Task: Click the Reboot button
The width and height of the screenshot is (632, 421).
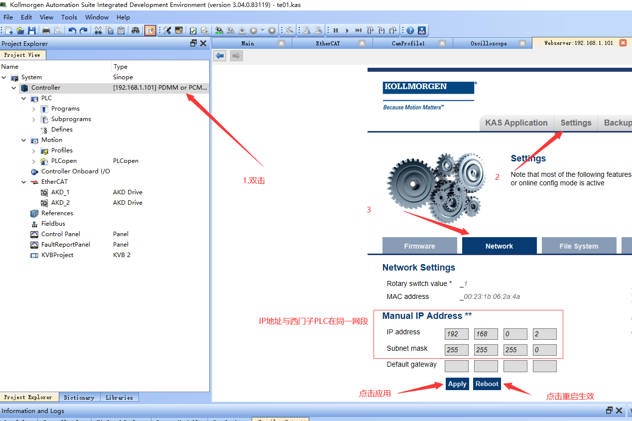Action: click(x=487, y=384)
